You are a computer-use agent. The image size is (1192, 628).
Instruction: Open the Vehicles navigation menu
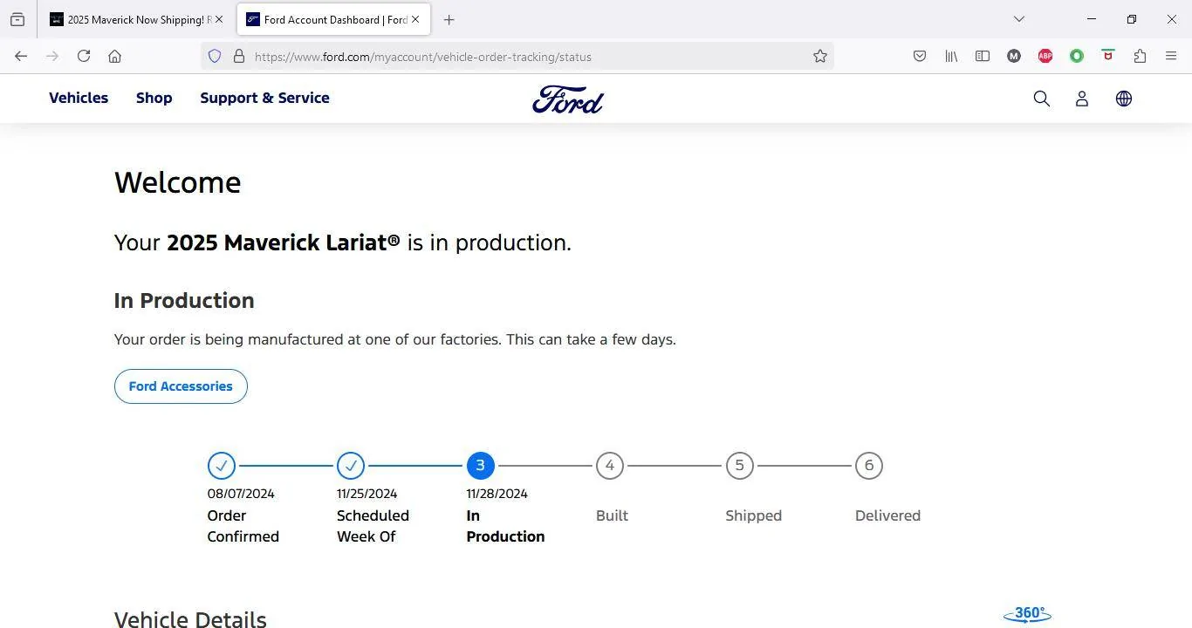point(79,98)
